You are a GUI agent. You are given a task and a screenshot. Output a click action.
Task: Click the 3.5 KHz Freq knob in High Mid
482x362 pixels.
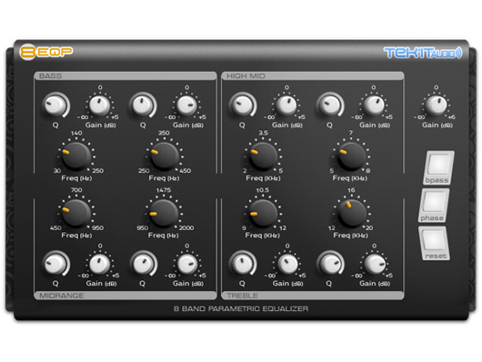(x=263, y=156)
